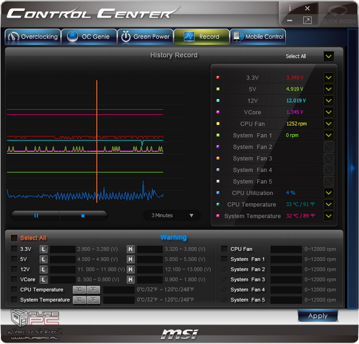
Task: Click the Click BIOS II button
Action: (x=339, y=15)
